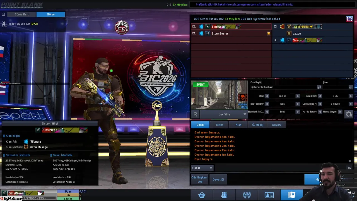Open the Ö. Mesaj tab
Screen dimensions: 357x201
(257, 125)
